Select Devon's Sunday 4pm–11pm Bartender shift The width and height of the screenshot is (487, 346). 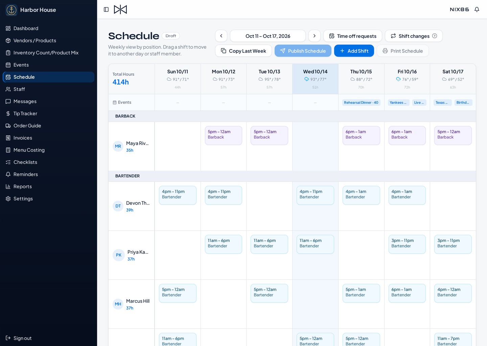[x=178, y=195]
